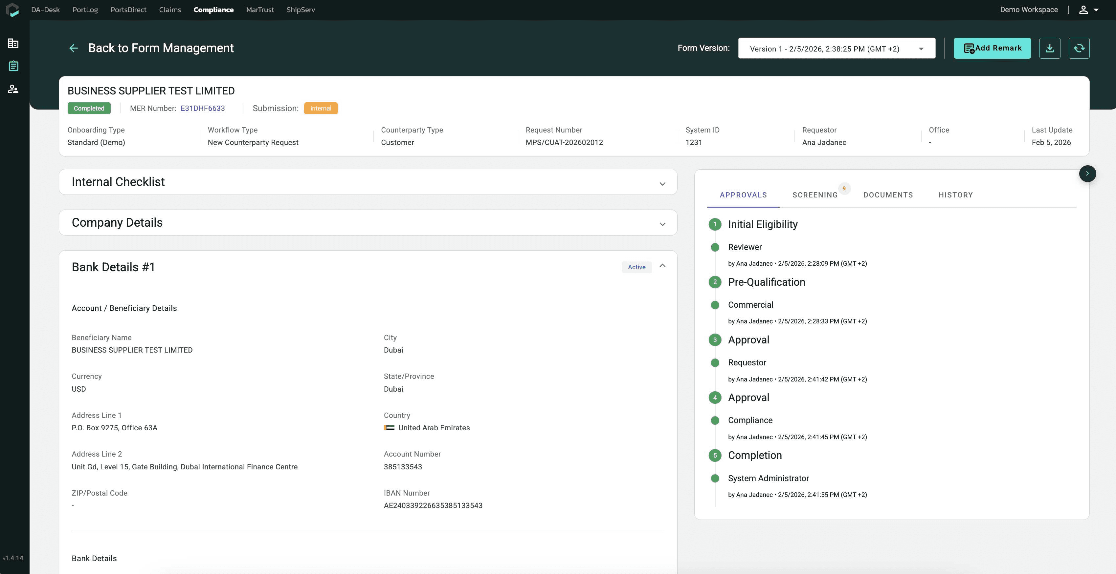Screen dimensions: 1116x574
Task: Open the Form Version dropdown
Action: (x=836, y=49)
